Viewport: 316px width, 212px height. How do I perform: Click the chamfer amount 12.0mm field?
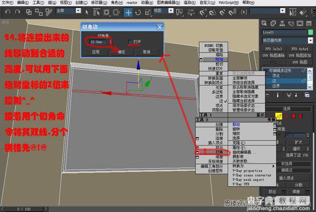(99, 42)
